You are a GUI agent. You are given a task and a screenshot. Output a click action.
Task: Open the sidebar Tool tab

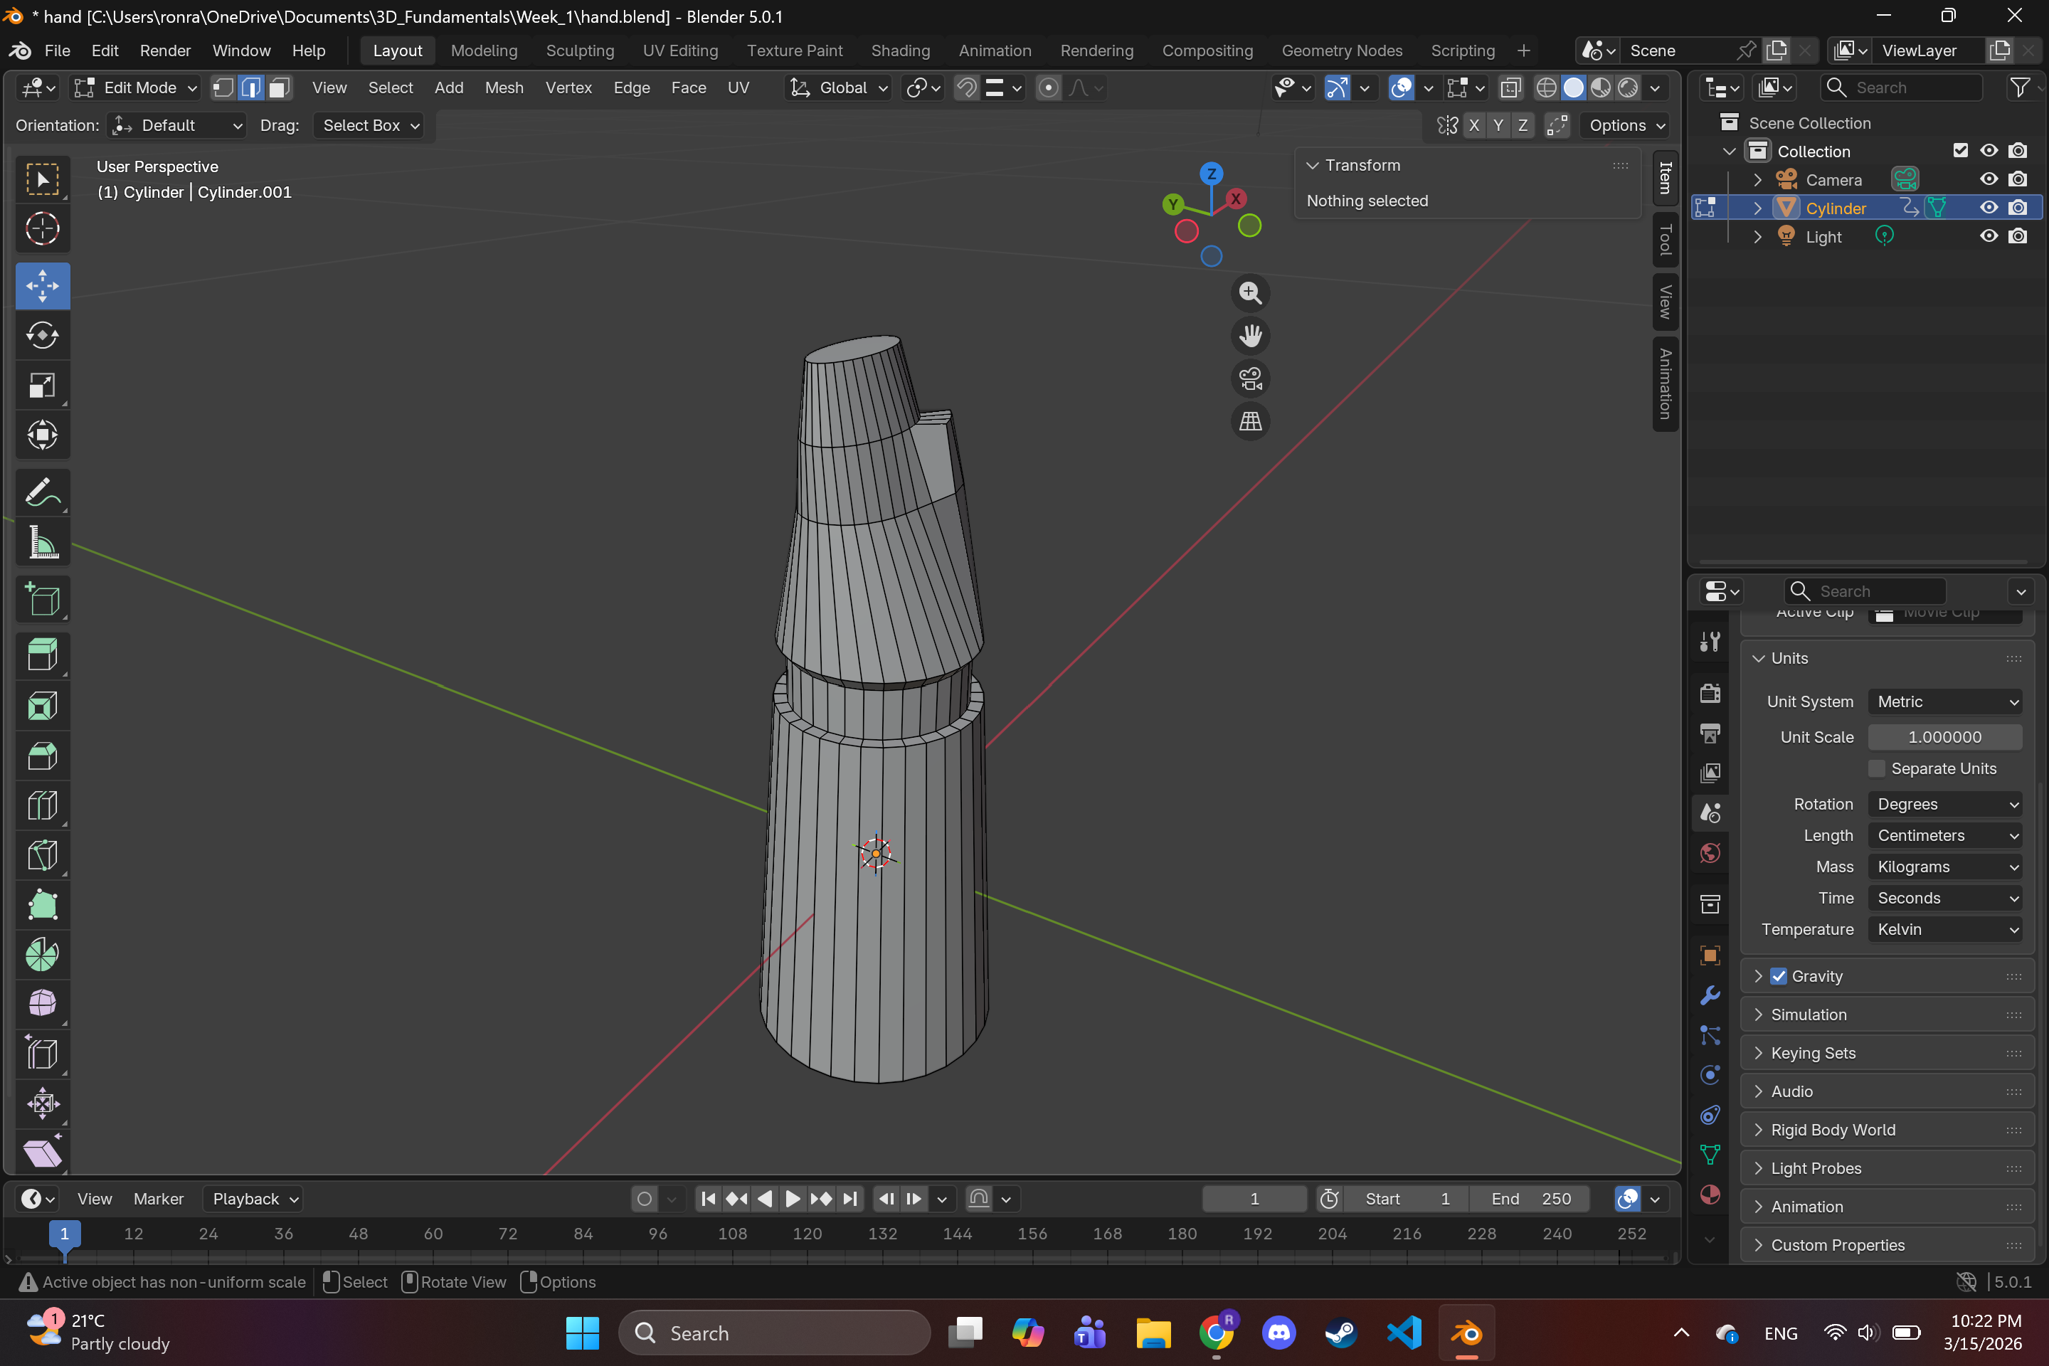coord(1665,239)
